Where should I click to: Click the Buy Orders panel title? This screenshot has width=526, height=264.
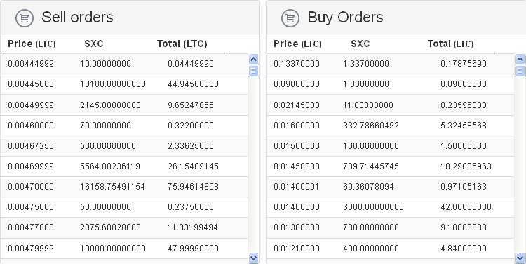(x=345, y=18)
